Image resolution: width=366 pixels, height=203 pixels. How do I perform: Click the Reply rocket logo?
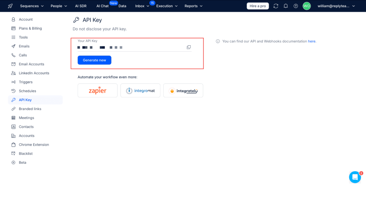coord(10,6)
